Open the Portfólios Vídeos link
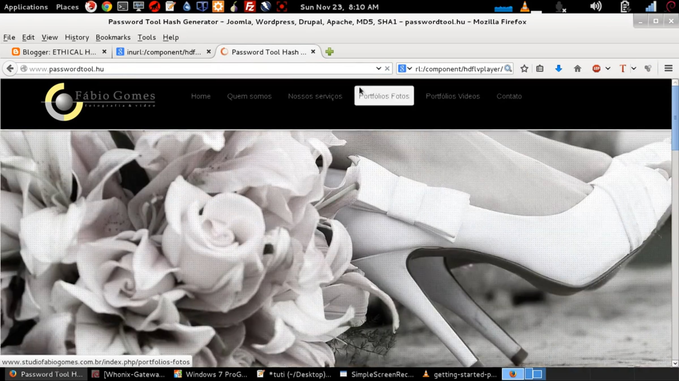 click(453, 96)
